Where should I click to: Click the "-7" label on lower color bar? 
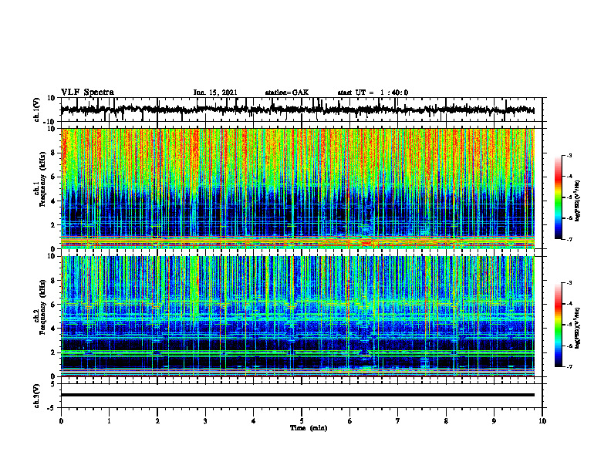pyautogui.click(x=569, y=367)
